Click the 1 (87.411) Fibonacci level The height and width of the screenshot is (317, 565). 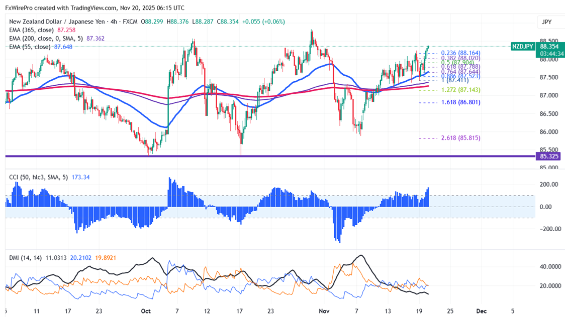pos(455,81)
